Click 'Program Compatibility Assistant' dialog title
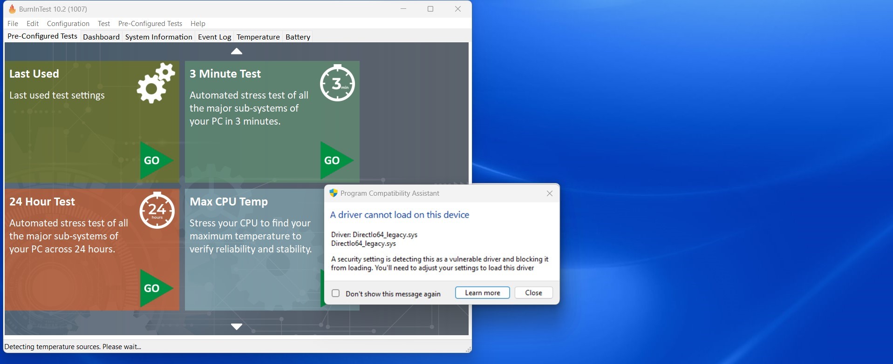This screenshot has height=364, width=893. point(389,193)
